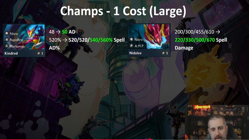This screenshot has width=249, height=140.
Task: Click the Nidalee name label
Action: 135,53
